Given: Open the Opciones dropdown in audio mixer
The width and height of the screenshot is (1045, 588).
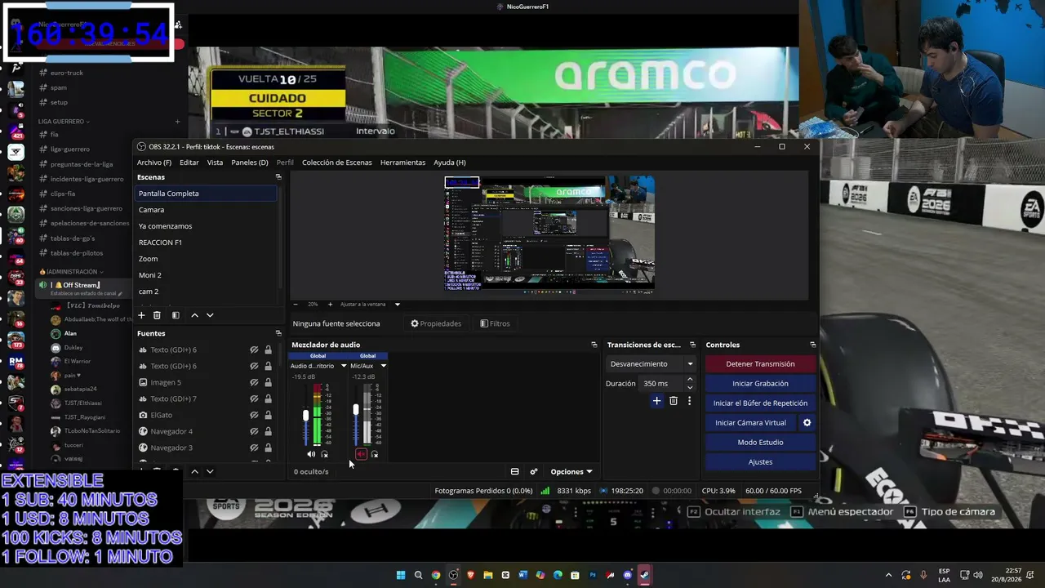Looking at the screenshot, I should click(571, 471).
